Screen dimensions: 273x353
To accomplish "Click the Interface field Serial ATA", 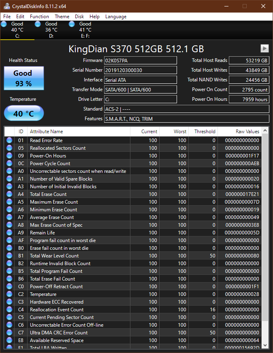I will click(141, 80).
